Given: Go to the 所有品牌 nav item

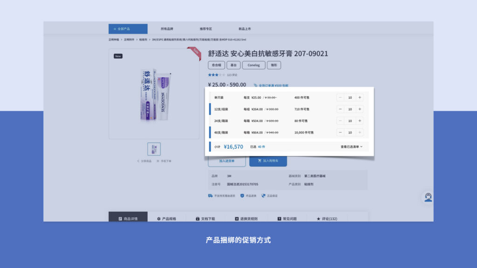Looking at the screenshot, I should pos(167,29).
